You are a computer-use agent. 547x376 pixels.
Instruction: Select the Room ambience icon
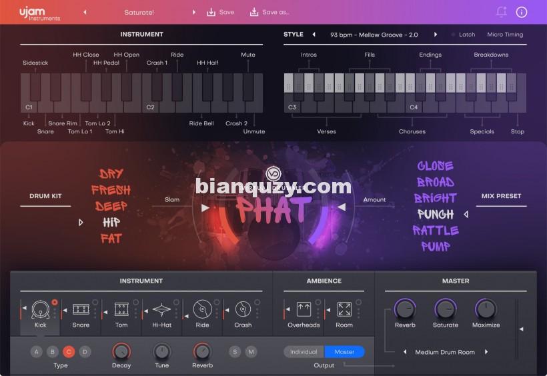[344, 309]
